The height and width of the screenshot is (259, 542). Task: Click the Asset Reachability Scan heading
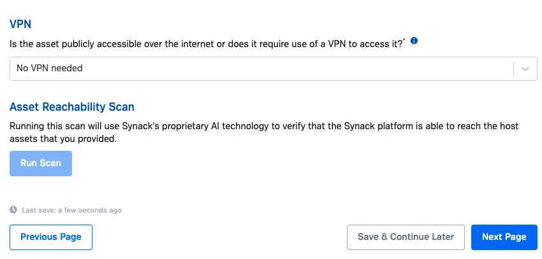[71, 107]
